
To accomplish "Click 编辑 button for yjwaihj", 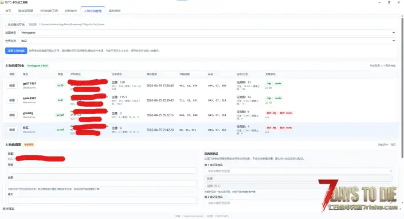I will (x=12, y=115).
